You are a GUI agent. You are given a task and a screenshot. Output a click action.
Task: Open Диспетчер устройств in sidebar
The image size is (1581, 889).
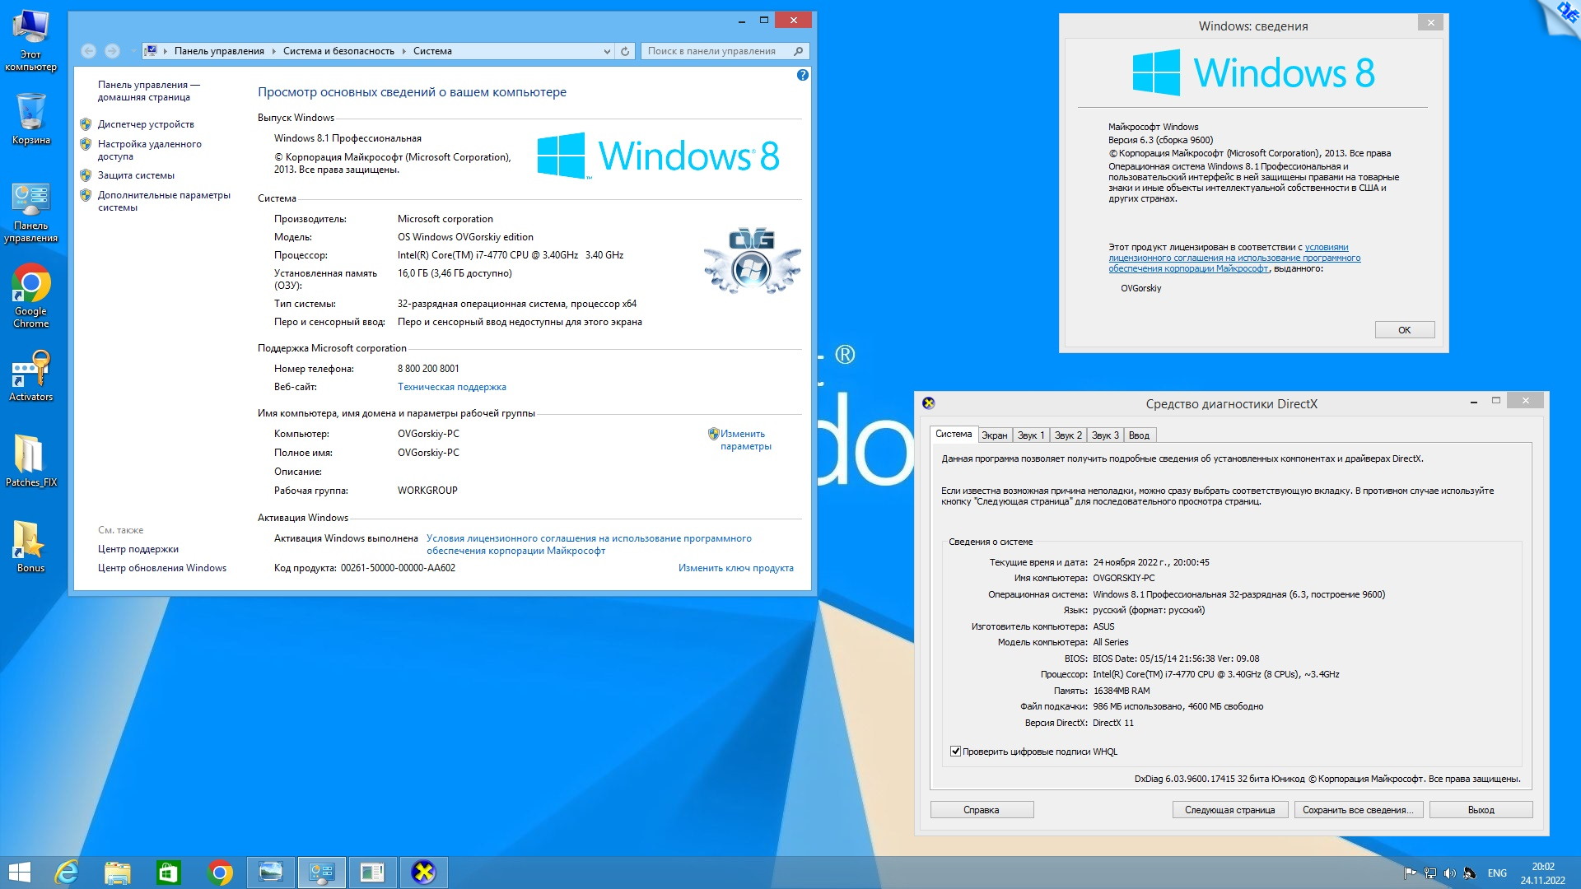[x=146, y=124]
